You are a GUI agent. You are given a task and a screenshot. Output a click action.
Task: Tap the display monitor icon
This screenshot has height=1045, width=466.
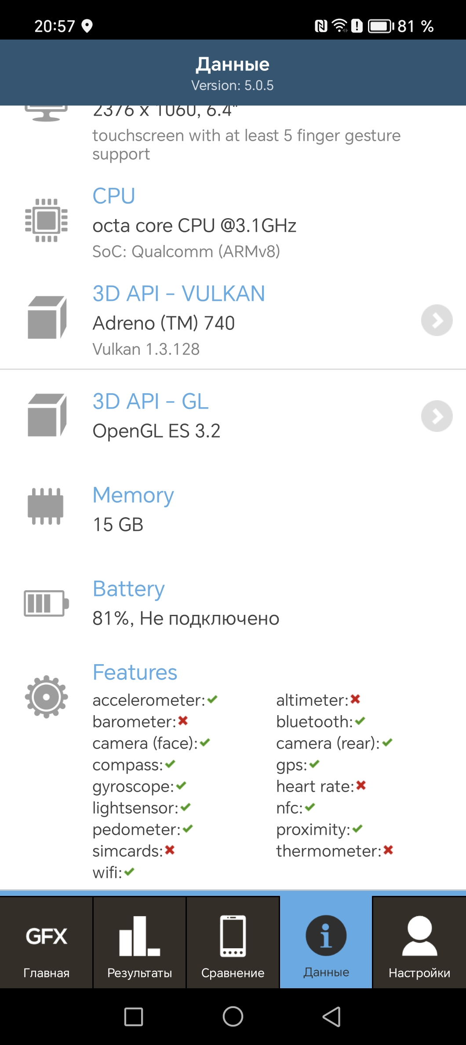coord(46,113)
